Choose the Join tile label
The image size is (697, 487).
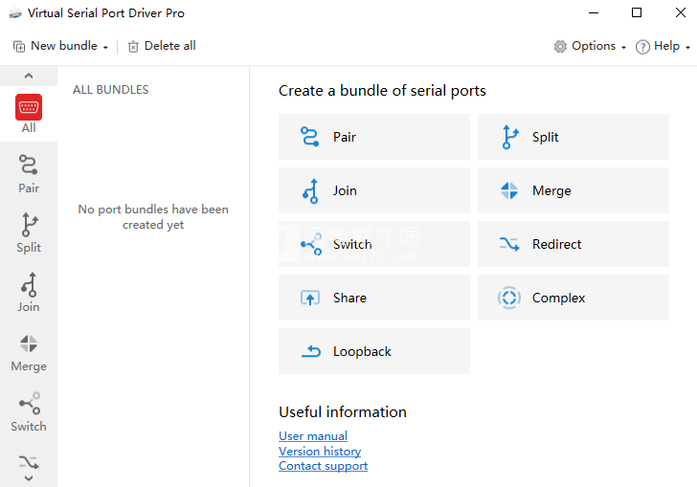345,190
